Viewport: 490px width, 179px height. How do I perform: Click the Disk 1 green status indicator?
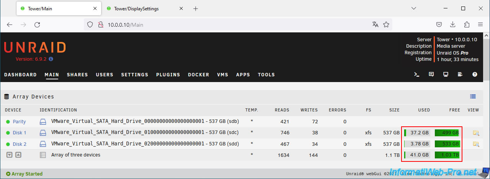(8, 133)
